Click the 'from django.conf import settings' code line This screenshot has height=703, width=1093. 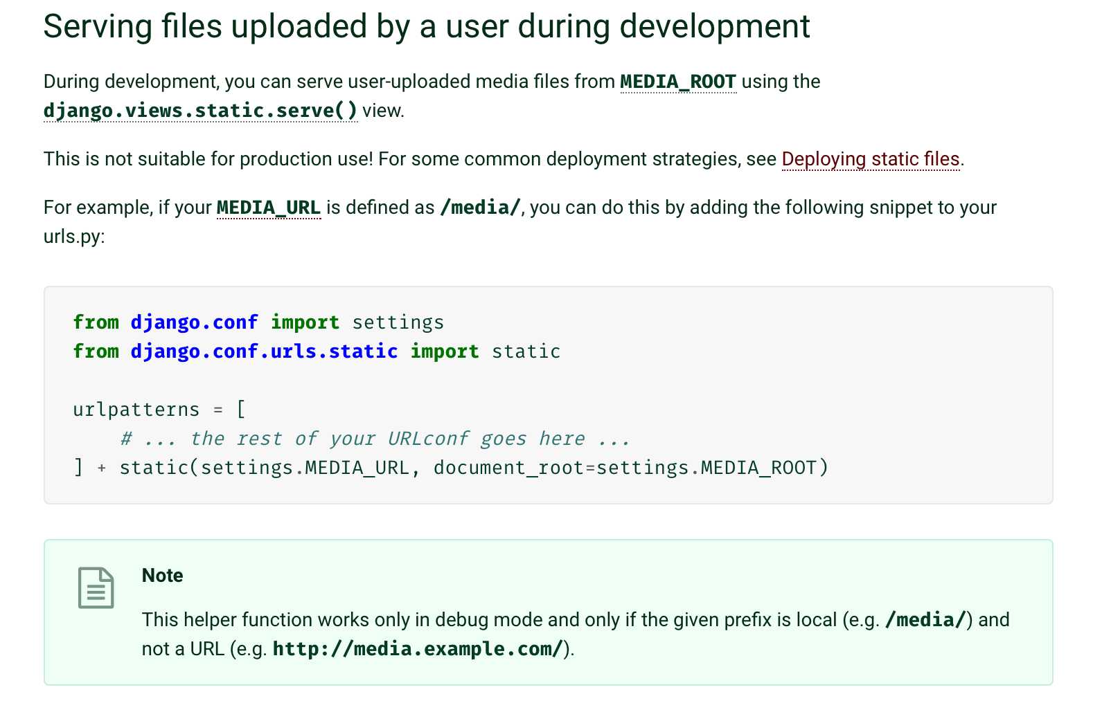point(258,322)
